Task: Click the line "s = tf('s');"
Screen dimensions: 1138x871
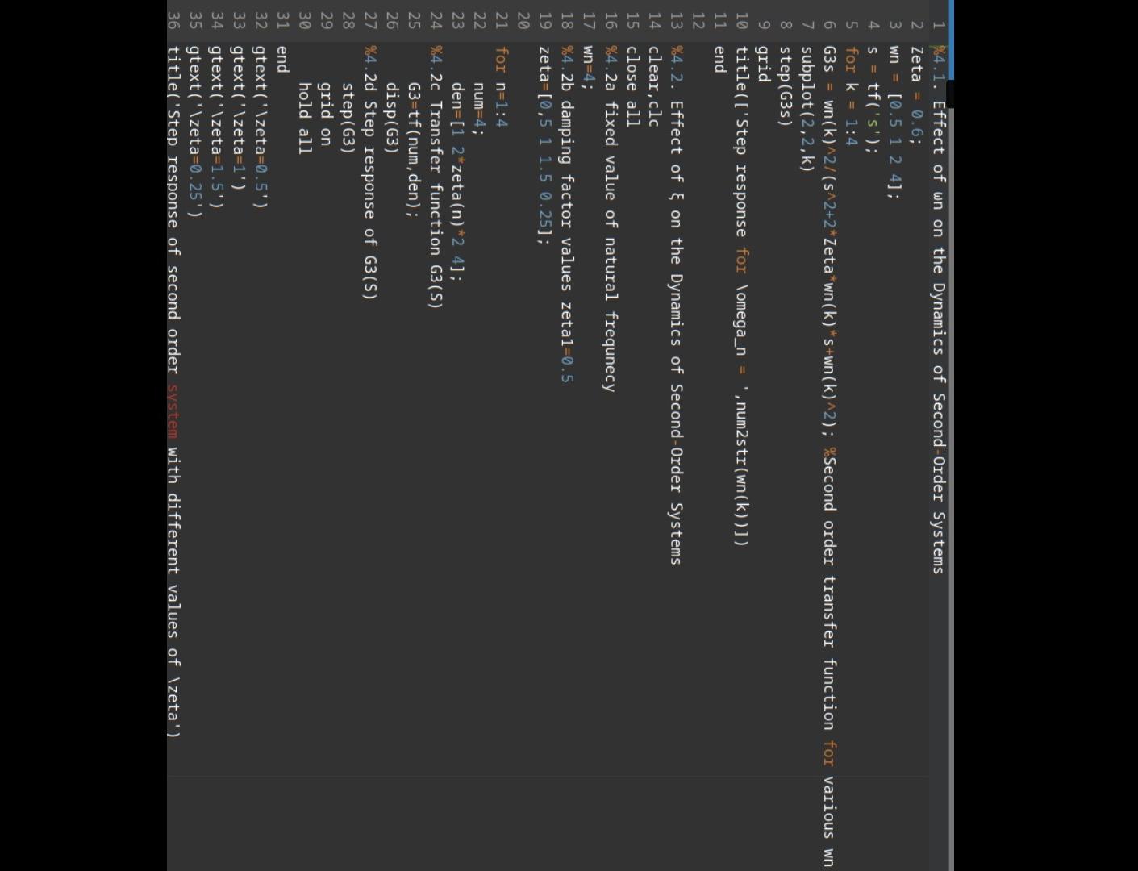Action: (x=873, y=100)
